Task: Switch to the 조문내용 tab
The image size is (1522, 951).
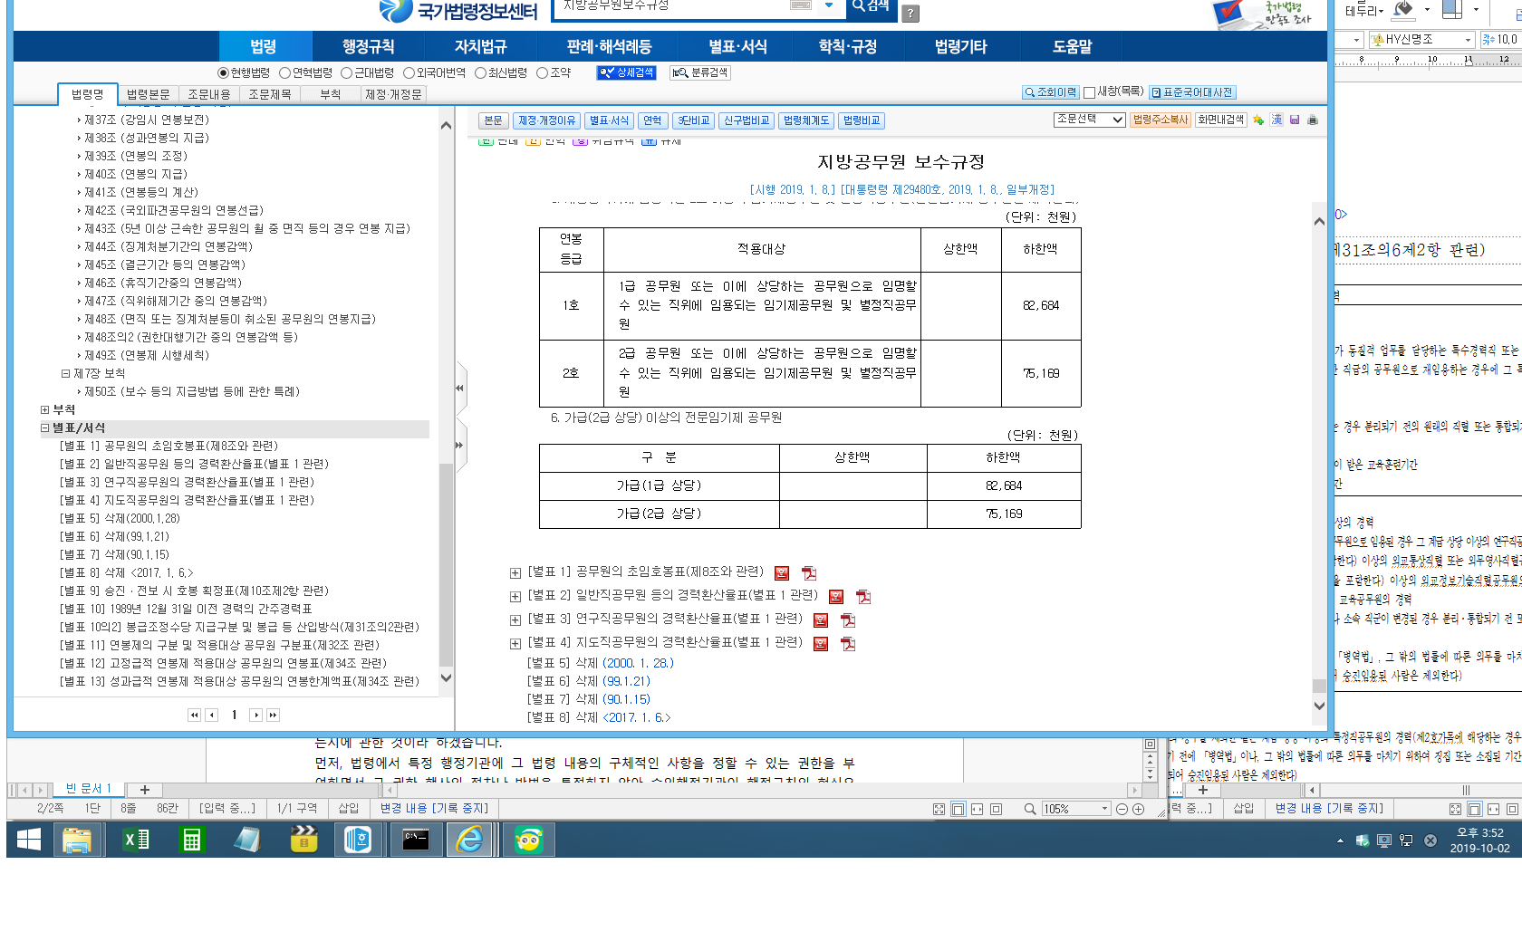Action: (209, 94)
